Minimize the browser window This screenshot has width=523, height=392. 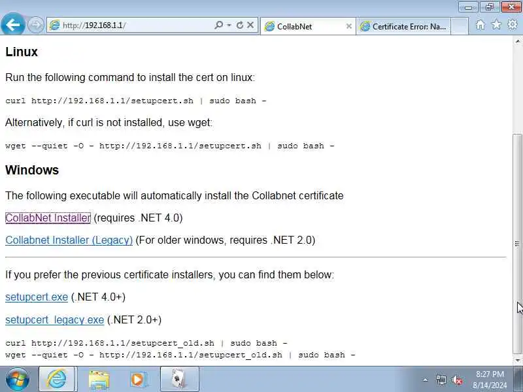468,7
